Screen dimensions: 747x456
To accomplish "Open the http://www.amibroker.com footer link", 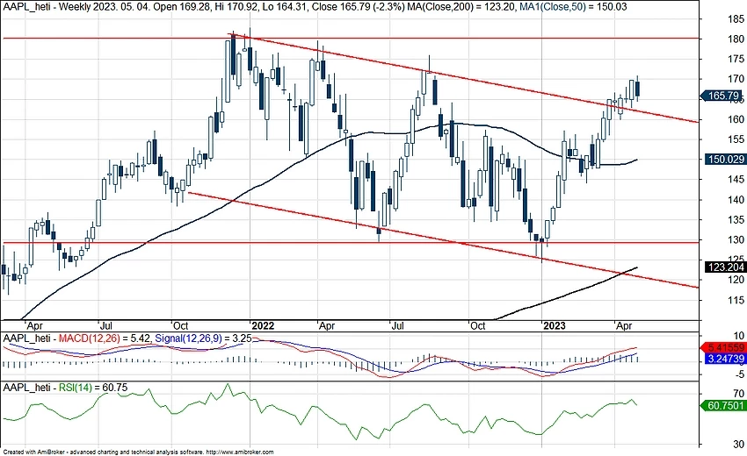I will pyautogui.click(x=241, y=452).
